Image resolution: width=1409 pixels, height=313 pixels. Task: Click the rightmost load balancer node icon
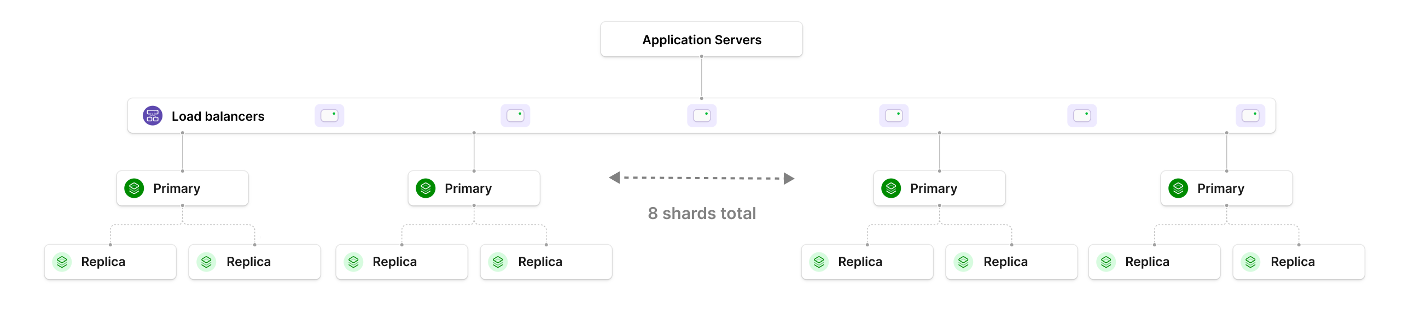(x=1250, y=116)
